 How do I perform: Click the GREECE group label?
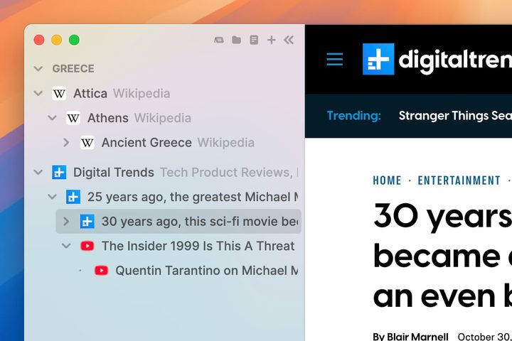pyautogui.click(x=73, y=68)
